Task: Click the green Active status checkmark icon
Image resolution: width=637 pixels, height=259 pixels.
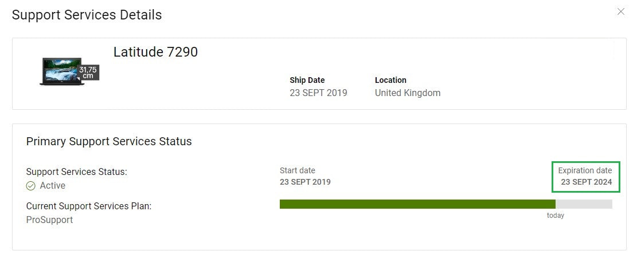Action: tap(31, 186)
